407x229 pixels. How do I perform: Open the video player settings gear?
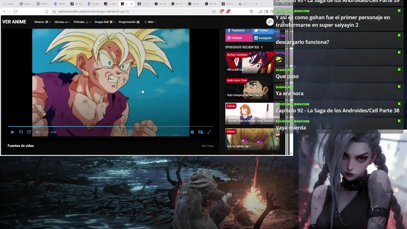[192, 132]
